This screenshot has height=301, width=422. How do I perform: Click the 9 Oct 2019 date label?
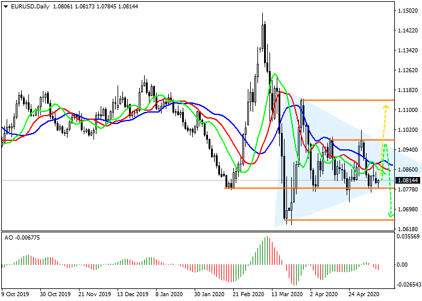tap(16, 295)
